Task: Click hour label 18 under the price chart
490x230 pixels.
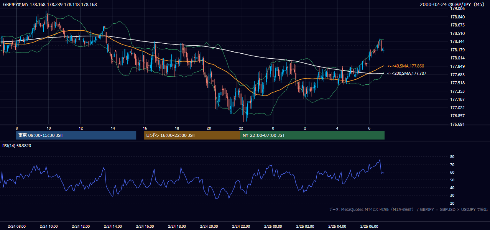Action: pyautogui.click(x=177, y=128)
